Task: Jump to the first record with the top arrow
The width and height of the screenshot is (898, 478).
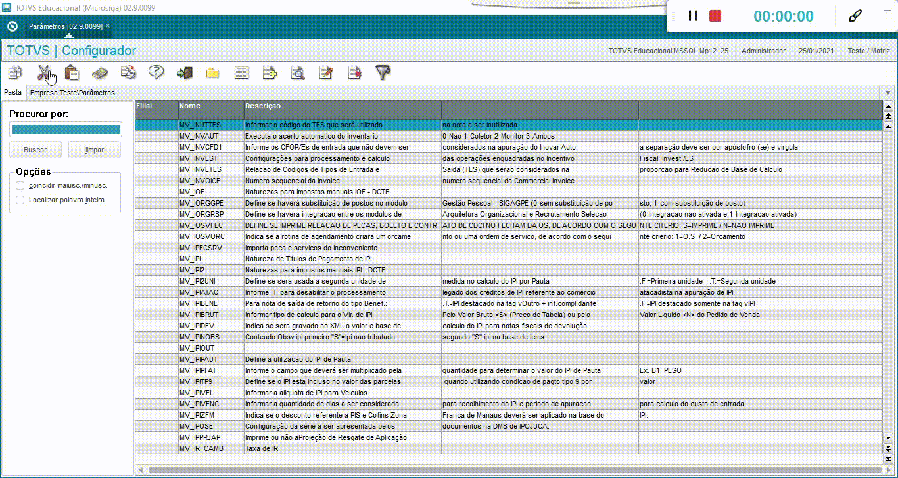Action: click(889, 106)
